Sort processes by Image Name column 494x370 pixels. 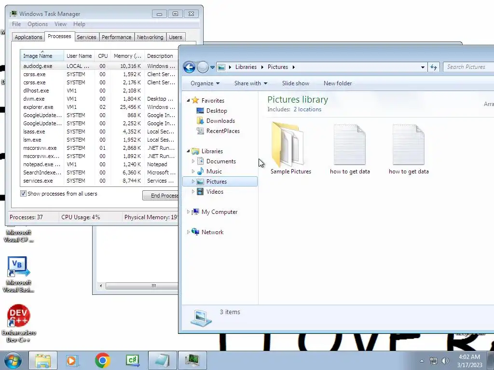click(42, 56)
